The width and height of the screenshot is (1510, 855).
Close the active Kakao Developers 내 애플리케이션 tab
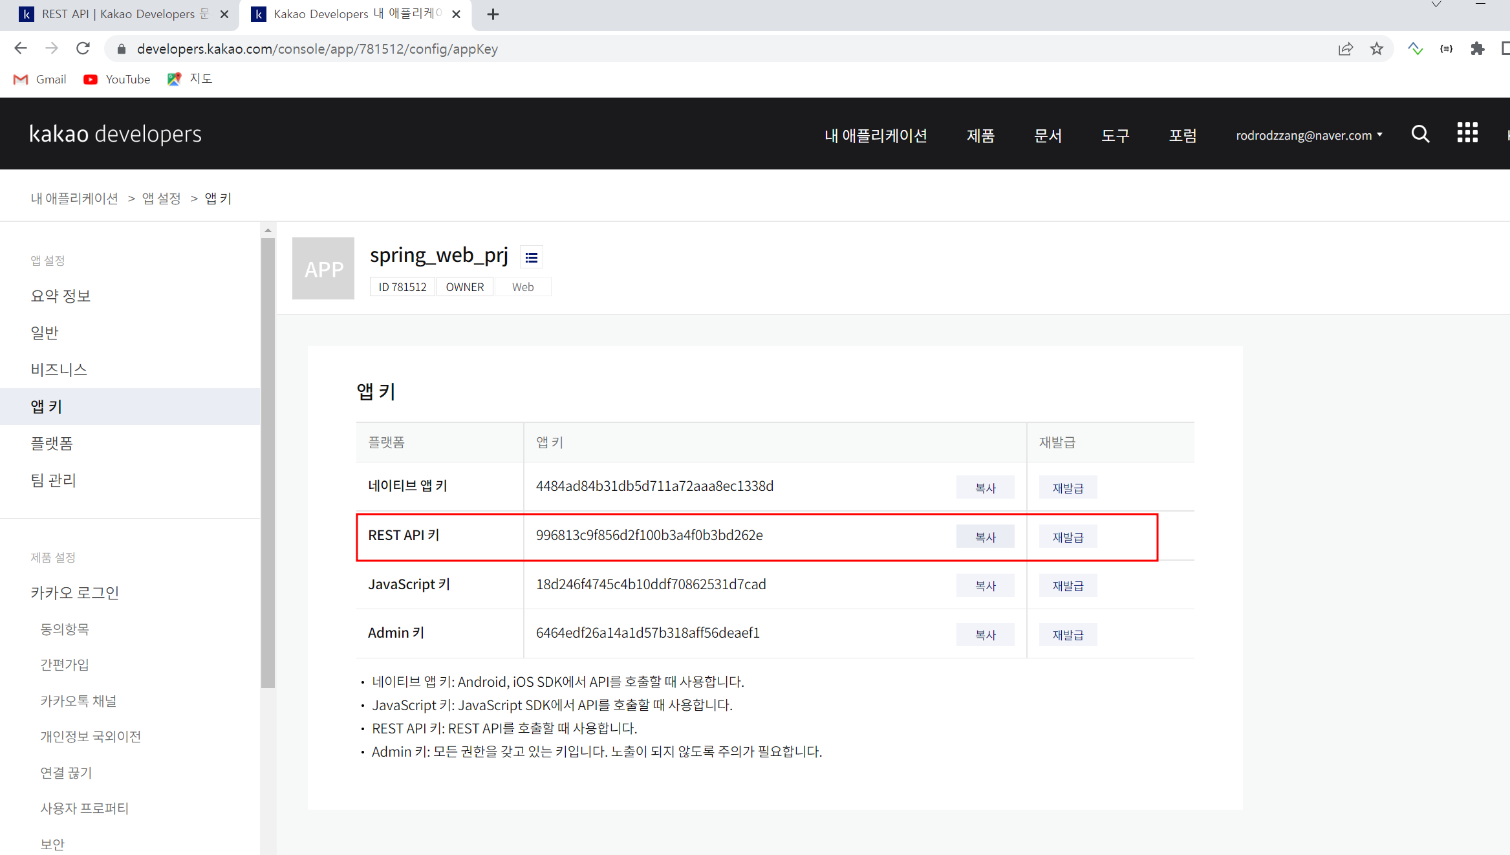click(456, 14)
